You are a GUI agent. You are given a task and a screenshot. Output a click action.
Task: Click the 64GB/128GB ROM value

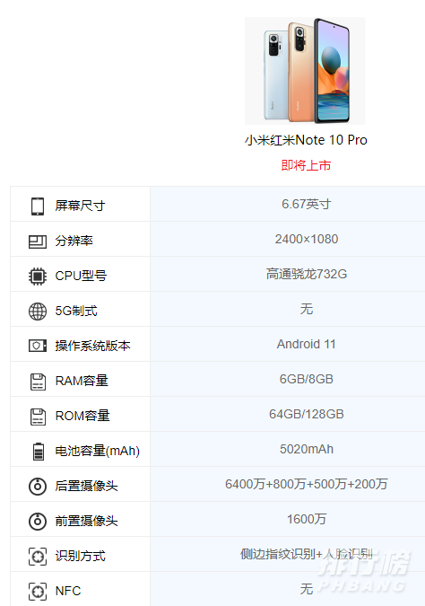pyautogui.click(x=306, y=414)
